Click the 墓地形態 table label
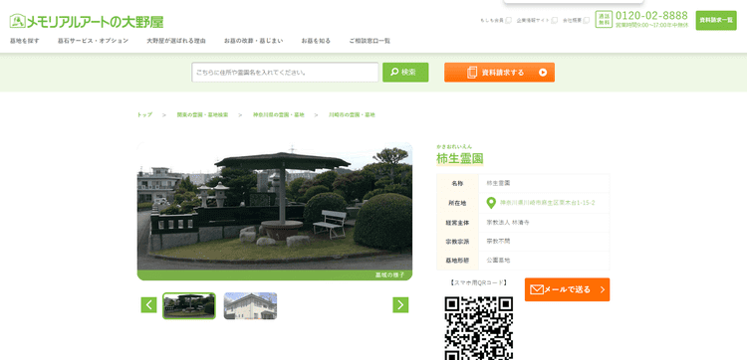This screenshot has width=747, height=360. (x=457, y=261)
